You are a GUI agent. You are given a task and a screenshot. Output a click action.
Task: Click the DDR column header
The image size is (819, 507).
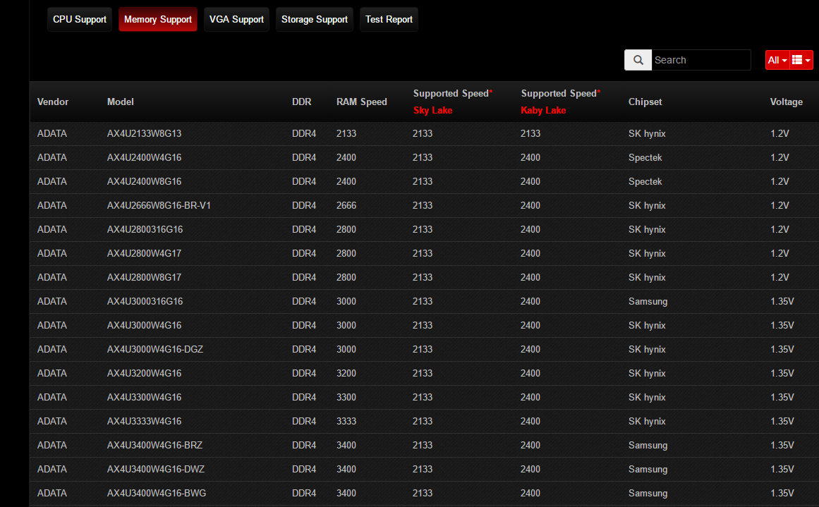[x=301, y=102]
